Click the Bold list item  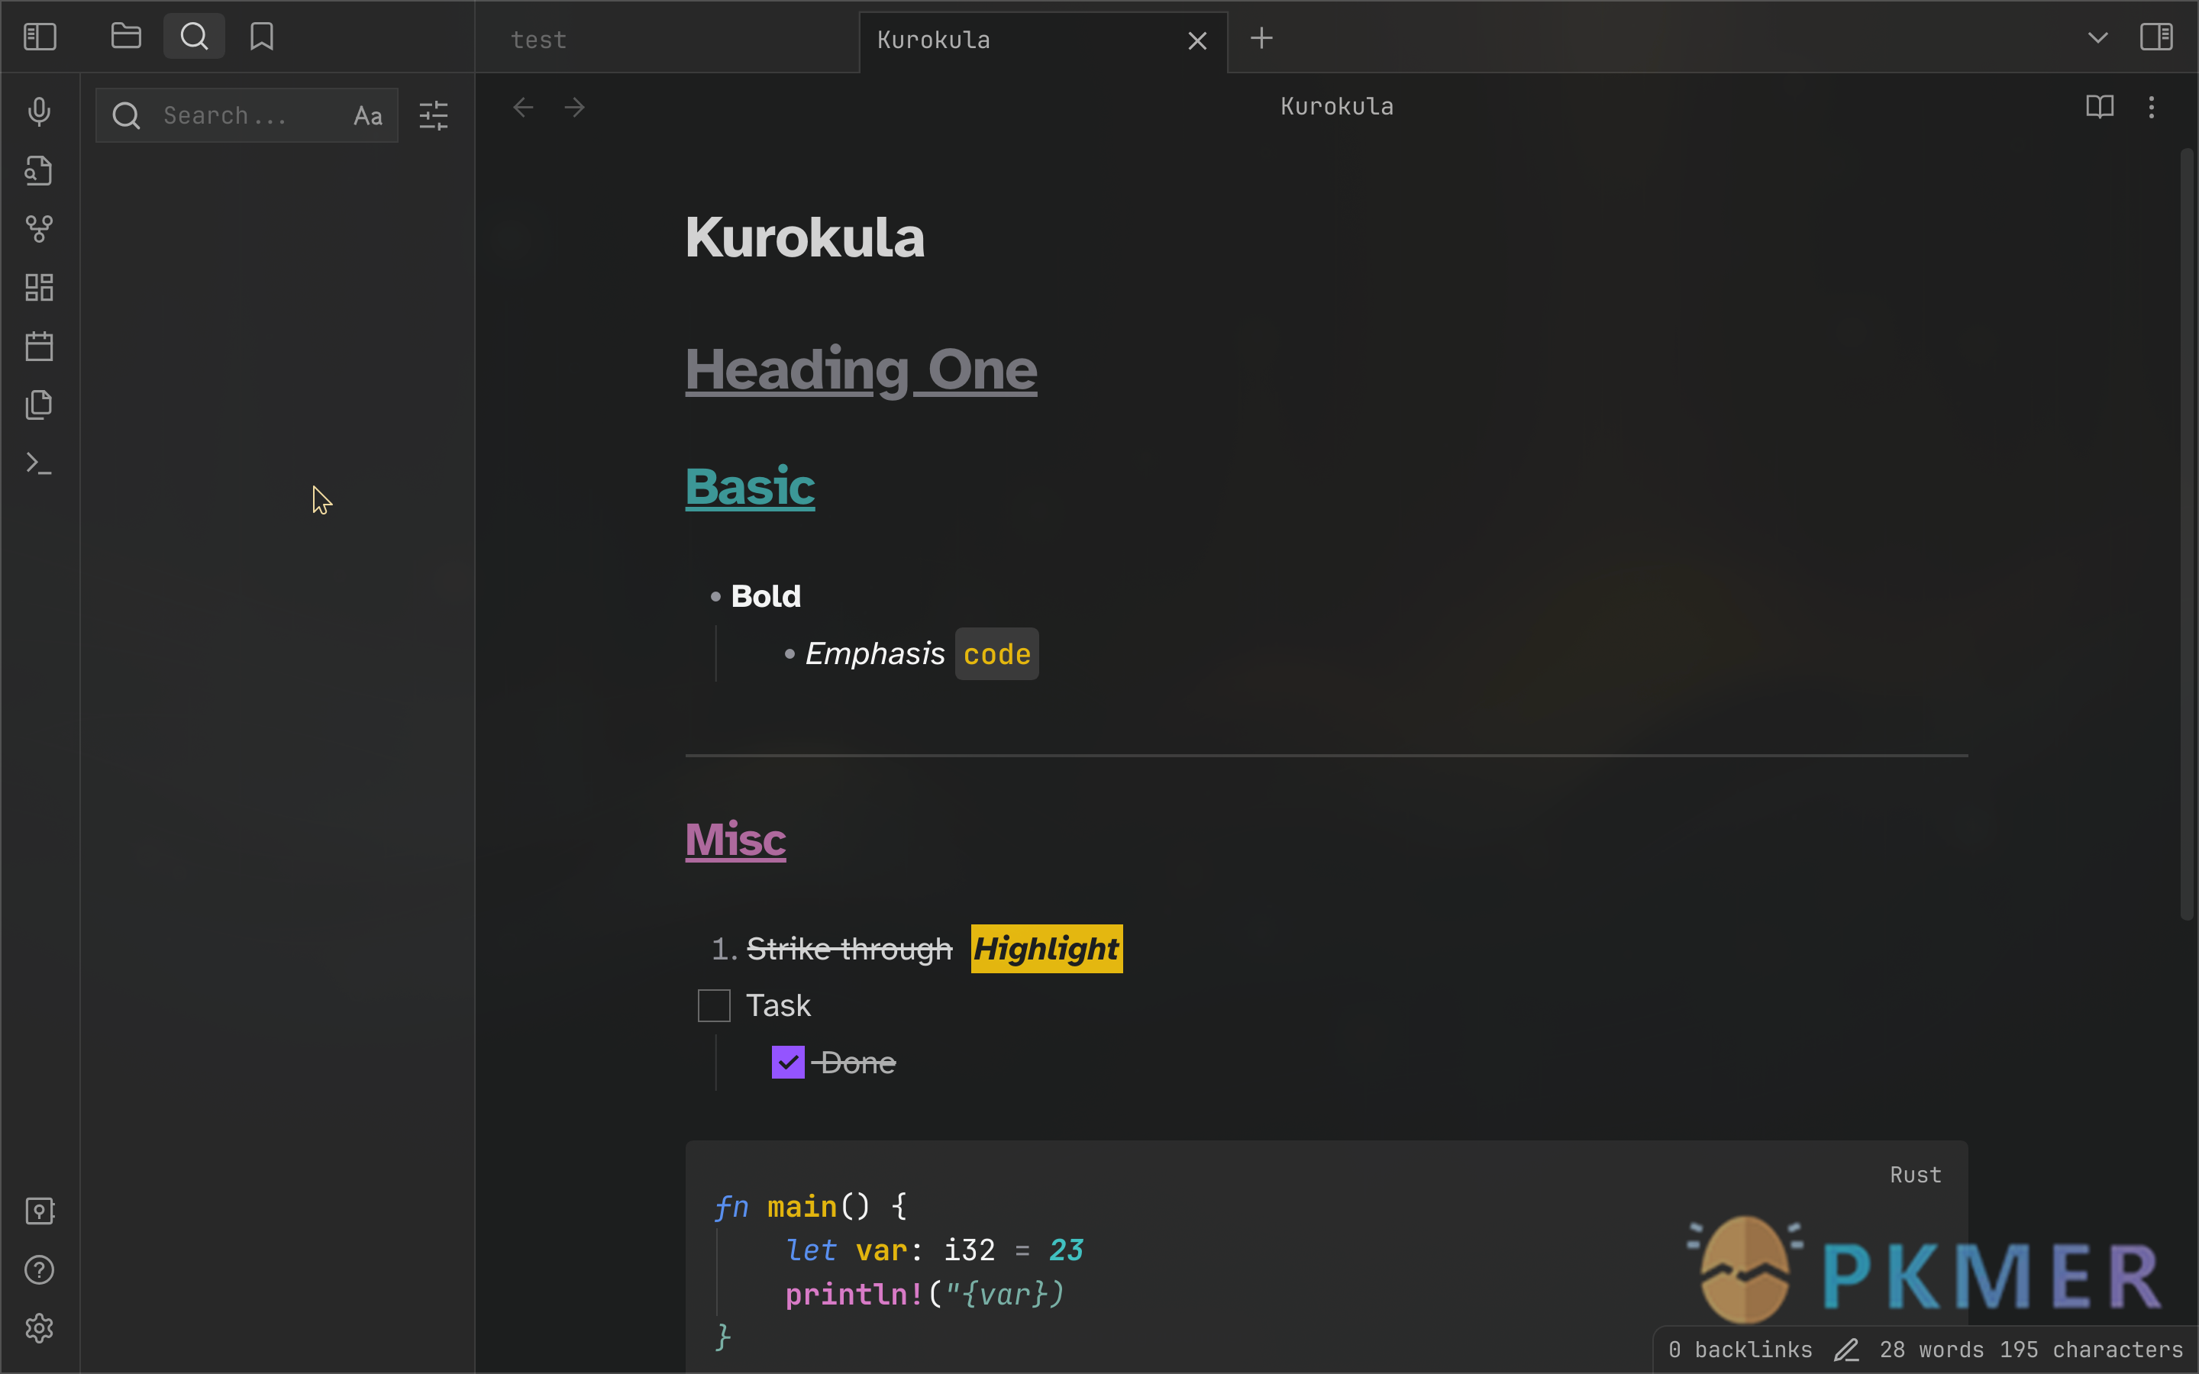point(766,596)
